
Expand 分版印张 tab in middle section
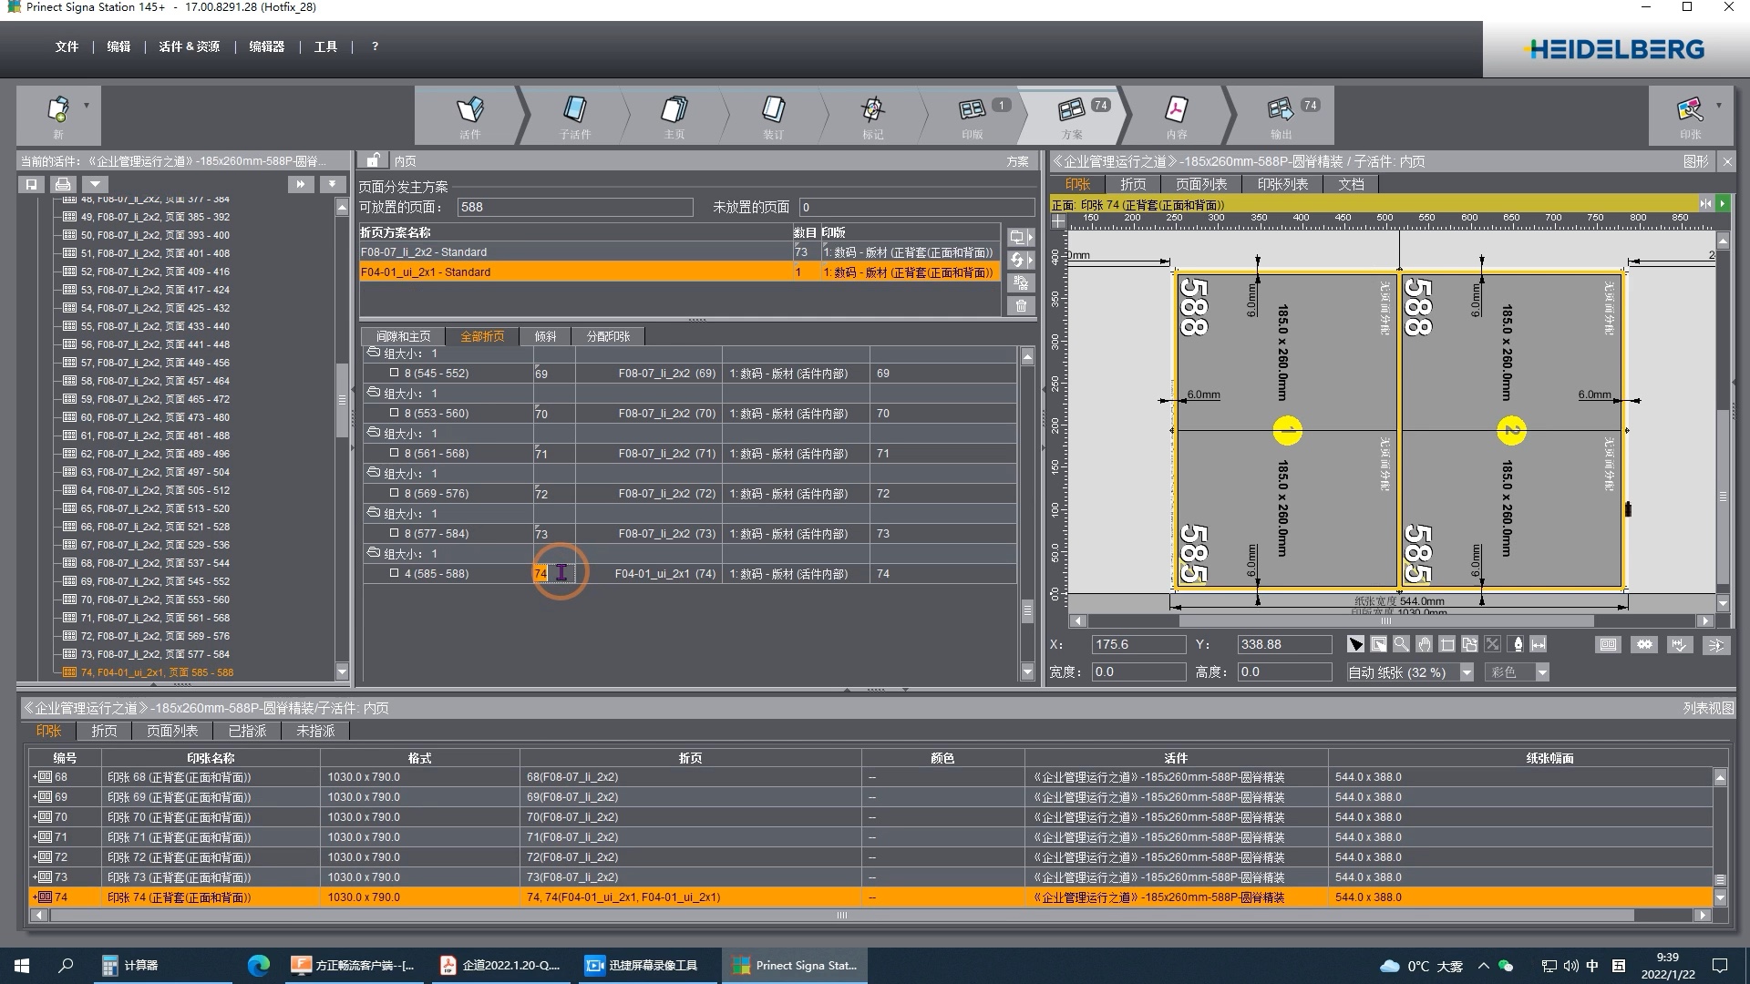[x=607, y=336]
